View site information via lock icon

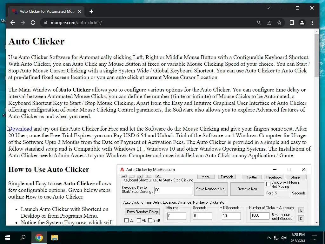[46, 23]
